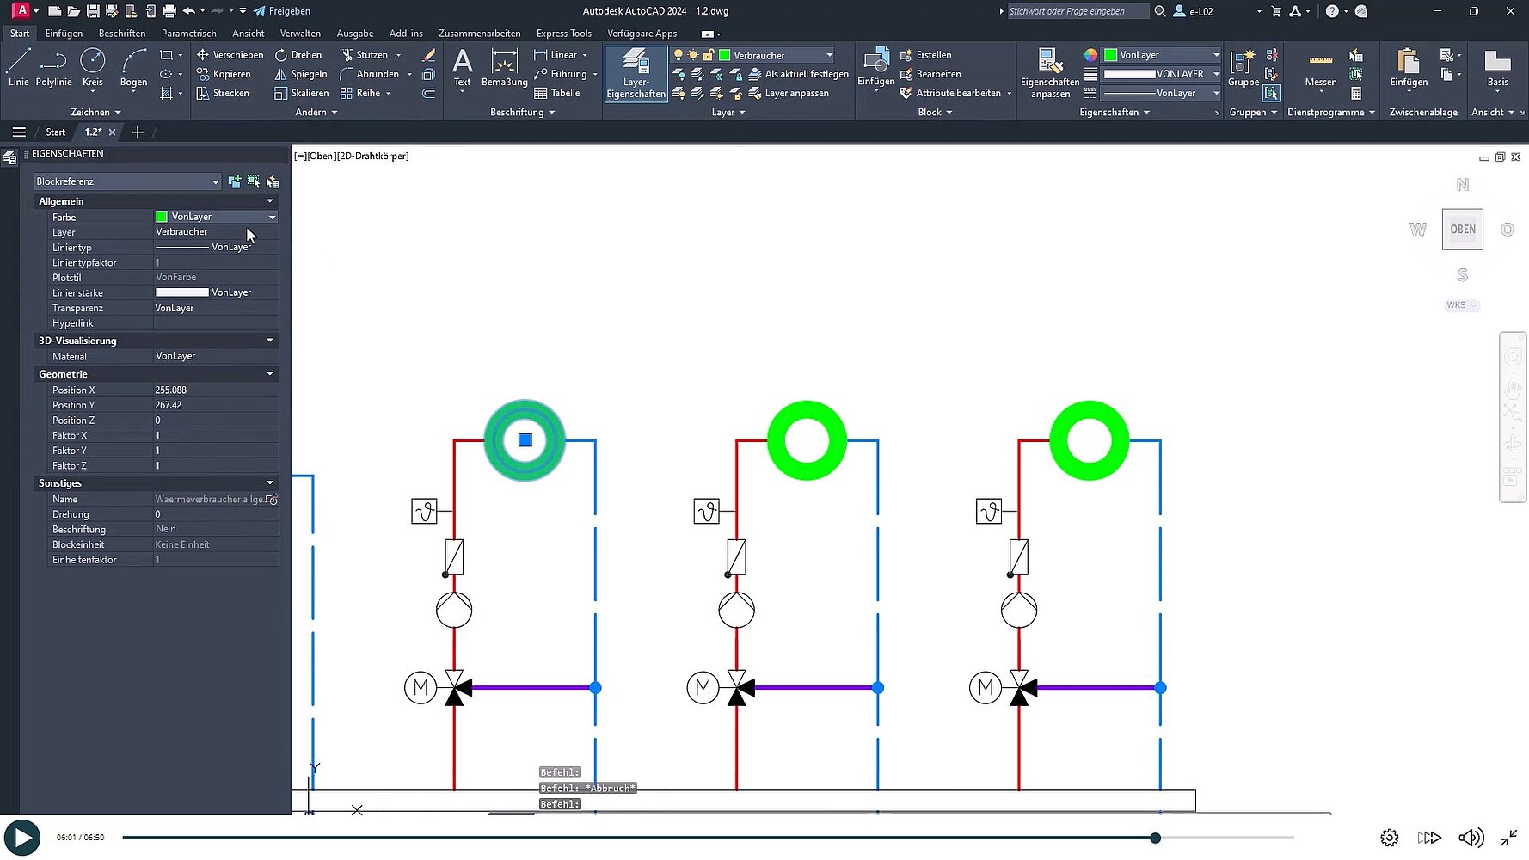The width and height of the screenshot is (1529, 860).
Task: Select the Kreis circle tool
Action: (92, 68)
